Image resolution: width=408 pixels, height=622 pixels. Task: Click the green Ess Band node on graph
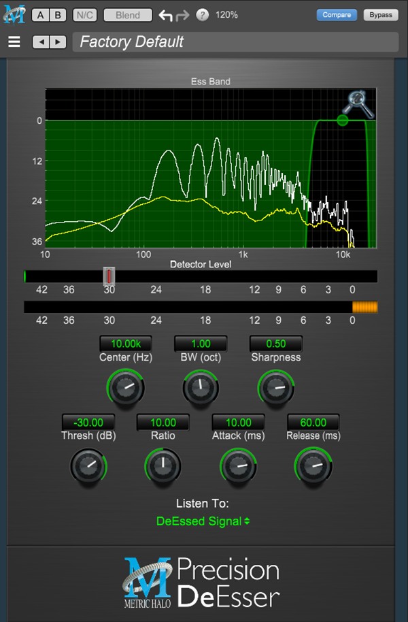[x=342, y=120]
